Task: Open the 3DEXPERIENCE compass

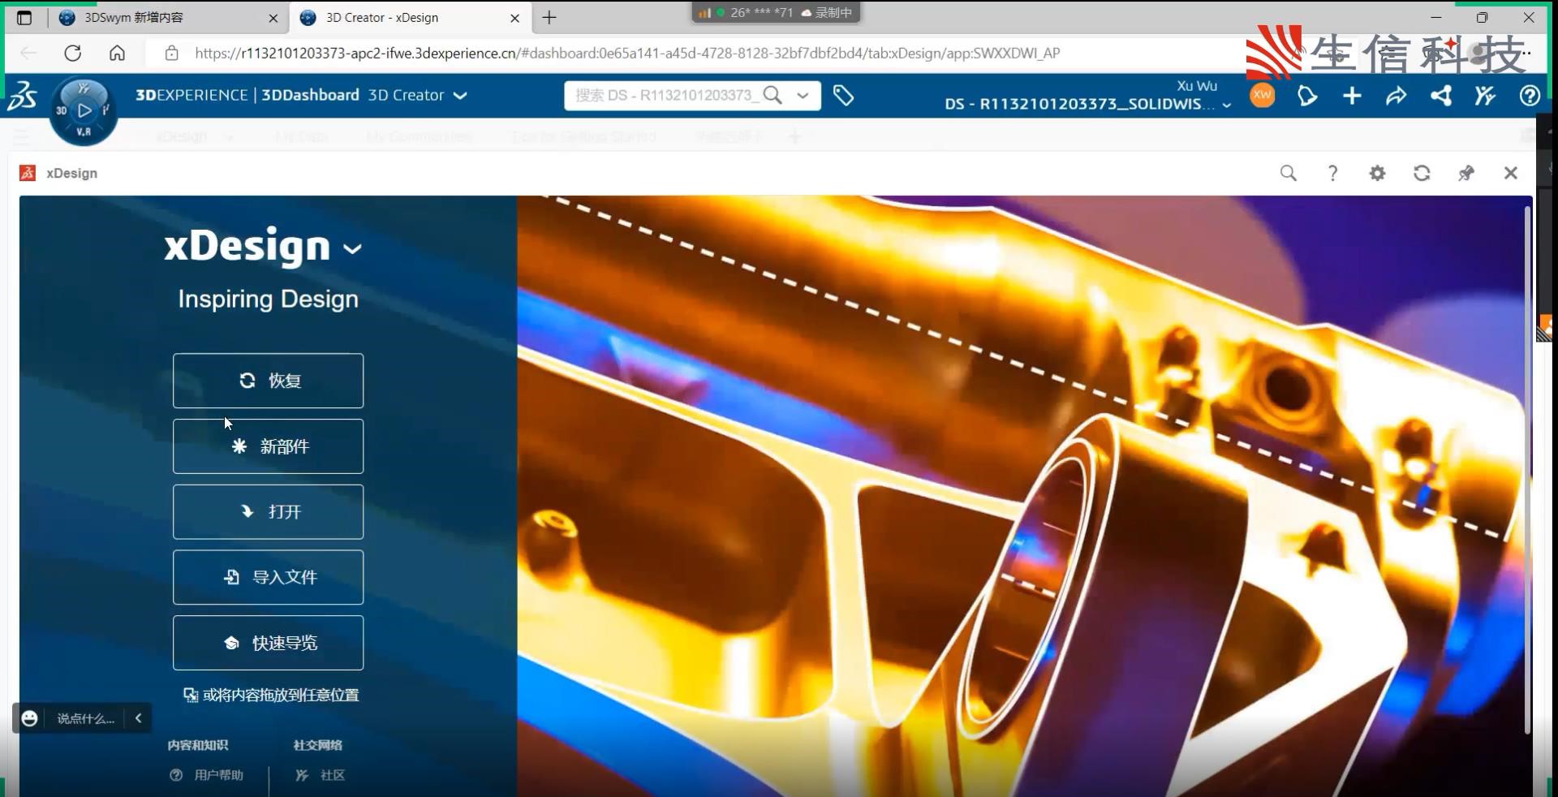Action: click(x=84, y=111)
